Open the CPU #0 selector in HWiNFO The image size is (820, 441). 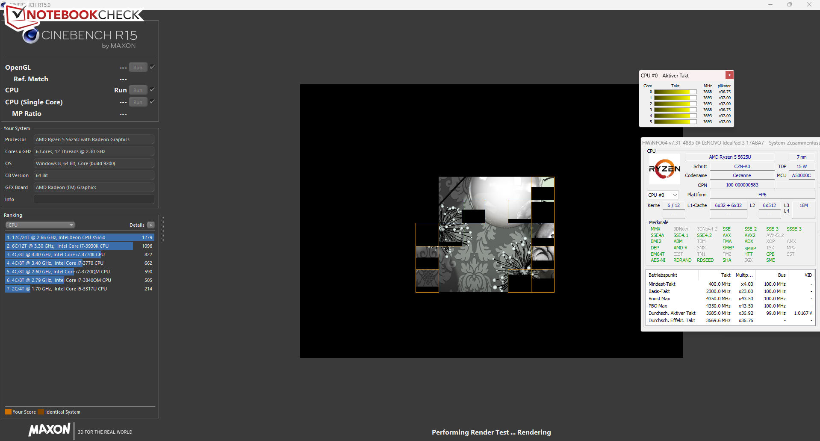pyautogui.click(x=662, y=195)
